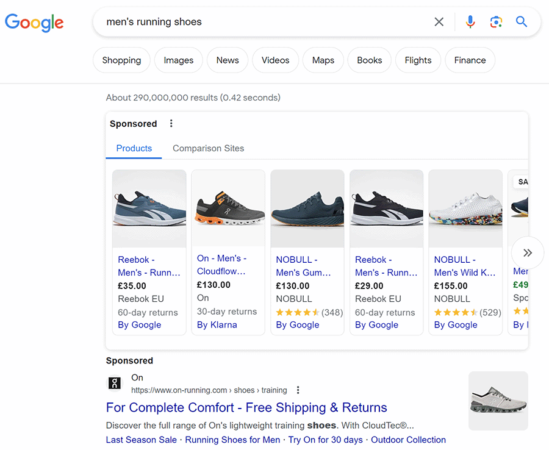Switch to the Comparison Sites tab
This screenshot has width=549, height=450.
[x=209, y=148]
